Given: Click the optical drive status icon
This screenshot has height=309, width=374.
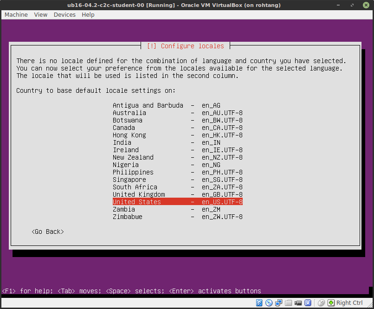Looking at the screenshot, I should (x=269, y=303).
